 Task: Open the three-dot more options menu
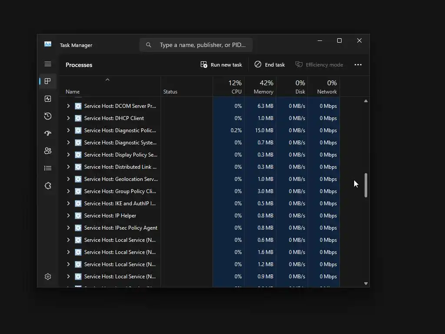[358, 65]
